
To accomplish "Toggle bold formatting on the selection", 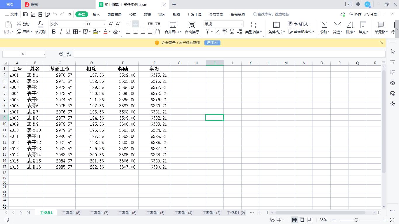I will pyautogui.click(x=53, y=32).
